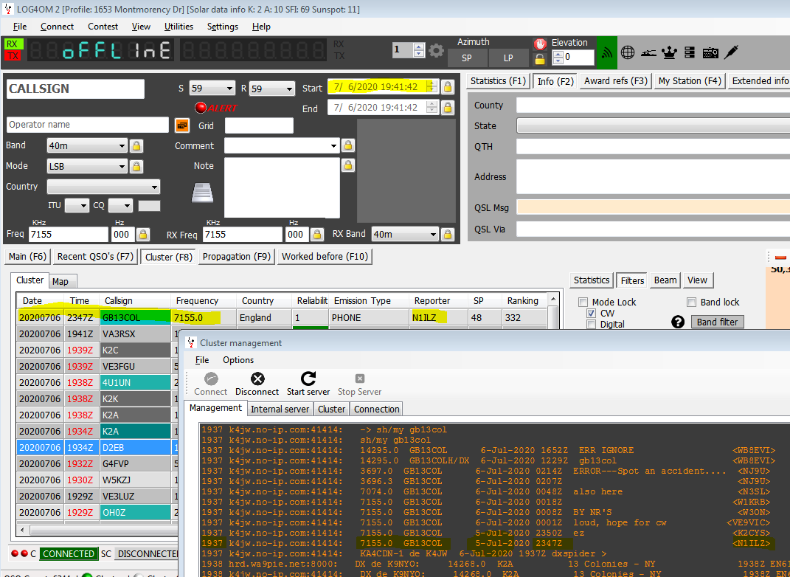Click the green cluster signal icon

point(607,52)
